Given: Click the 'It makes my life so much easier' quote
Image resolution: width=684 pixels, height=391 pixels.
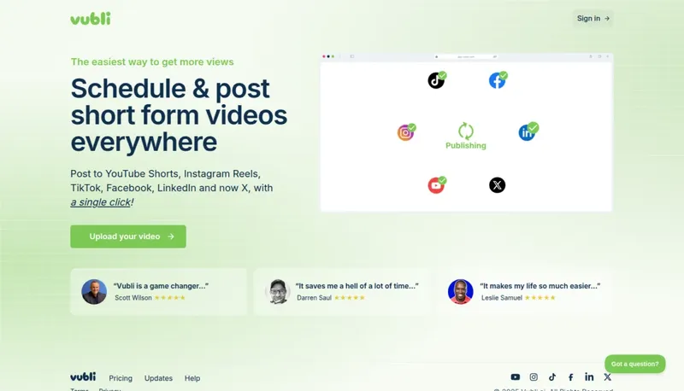Looking at the screenshot, I should pos(540,286).
